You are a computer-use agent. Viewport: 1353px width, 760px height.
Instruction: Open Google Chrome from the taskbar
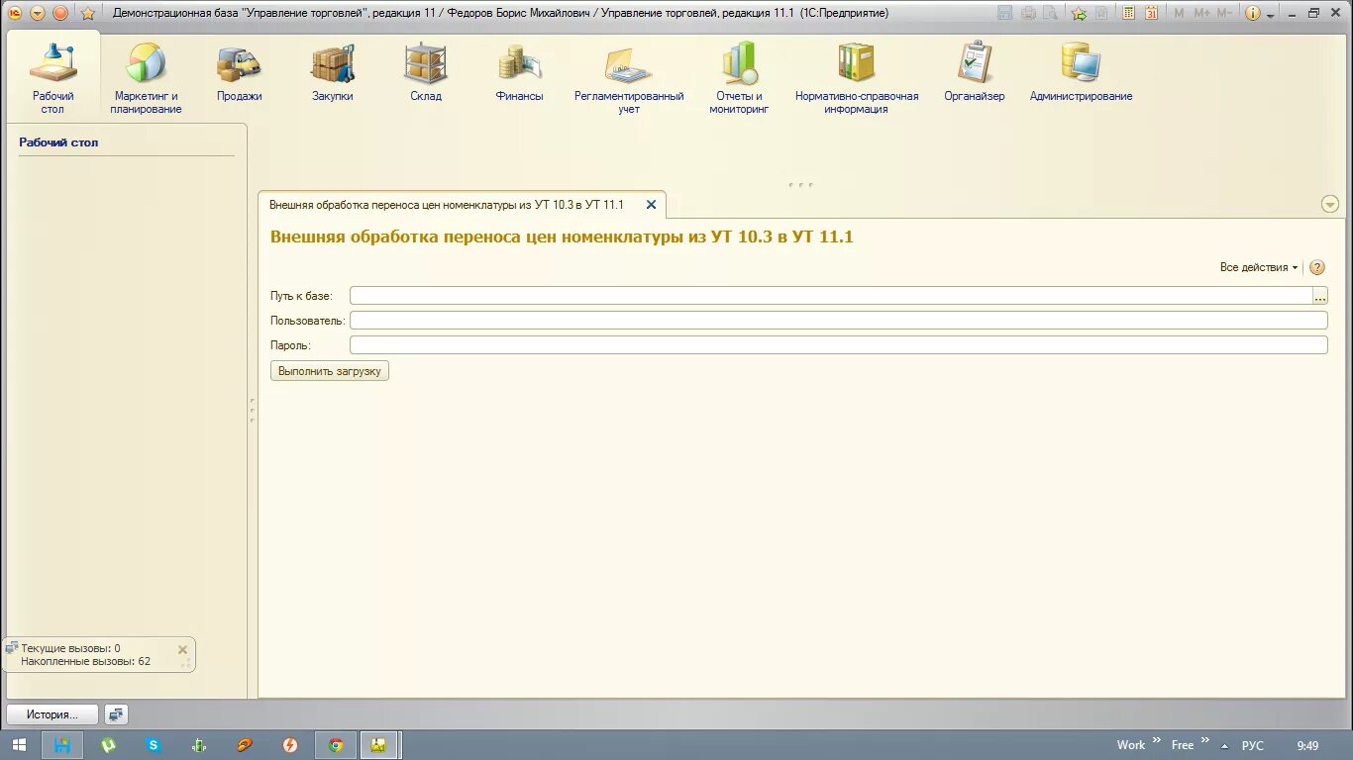pyautogui.click(x=336, y=745)
